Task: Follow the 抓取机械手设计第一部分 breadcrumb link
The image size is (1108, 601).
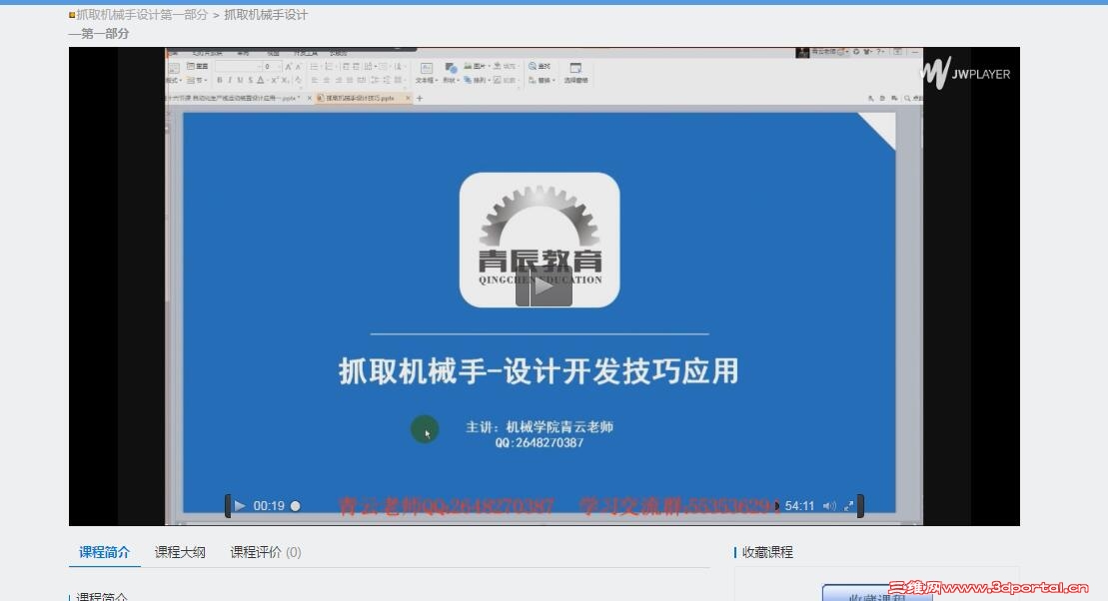Action: tap(142, 15)
